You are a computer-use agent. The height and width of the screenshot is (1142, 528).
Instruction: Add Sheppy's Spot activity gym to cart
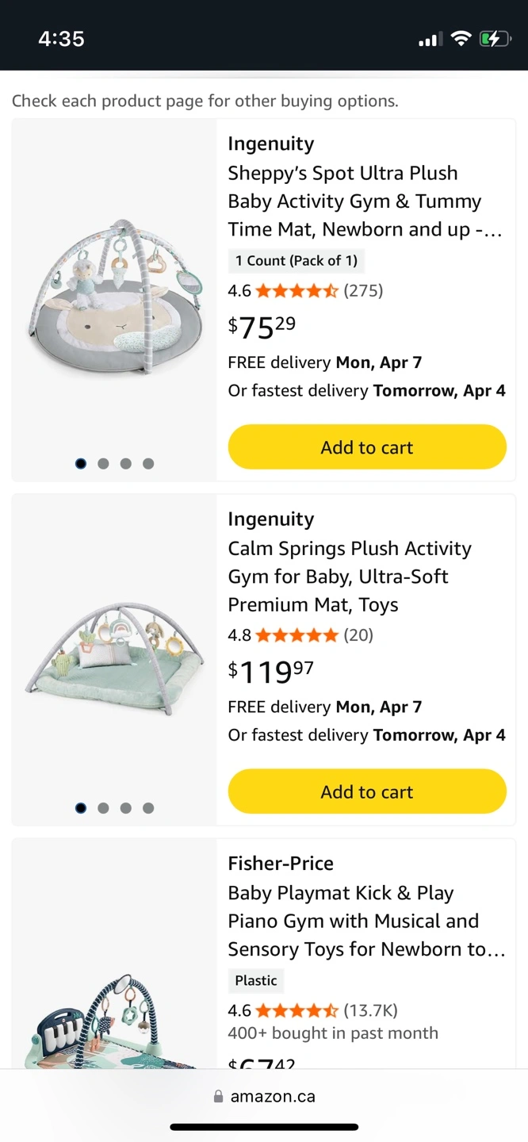[367, 447]
